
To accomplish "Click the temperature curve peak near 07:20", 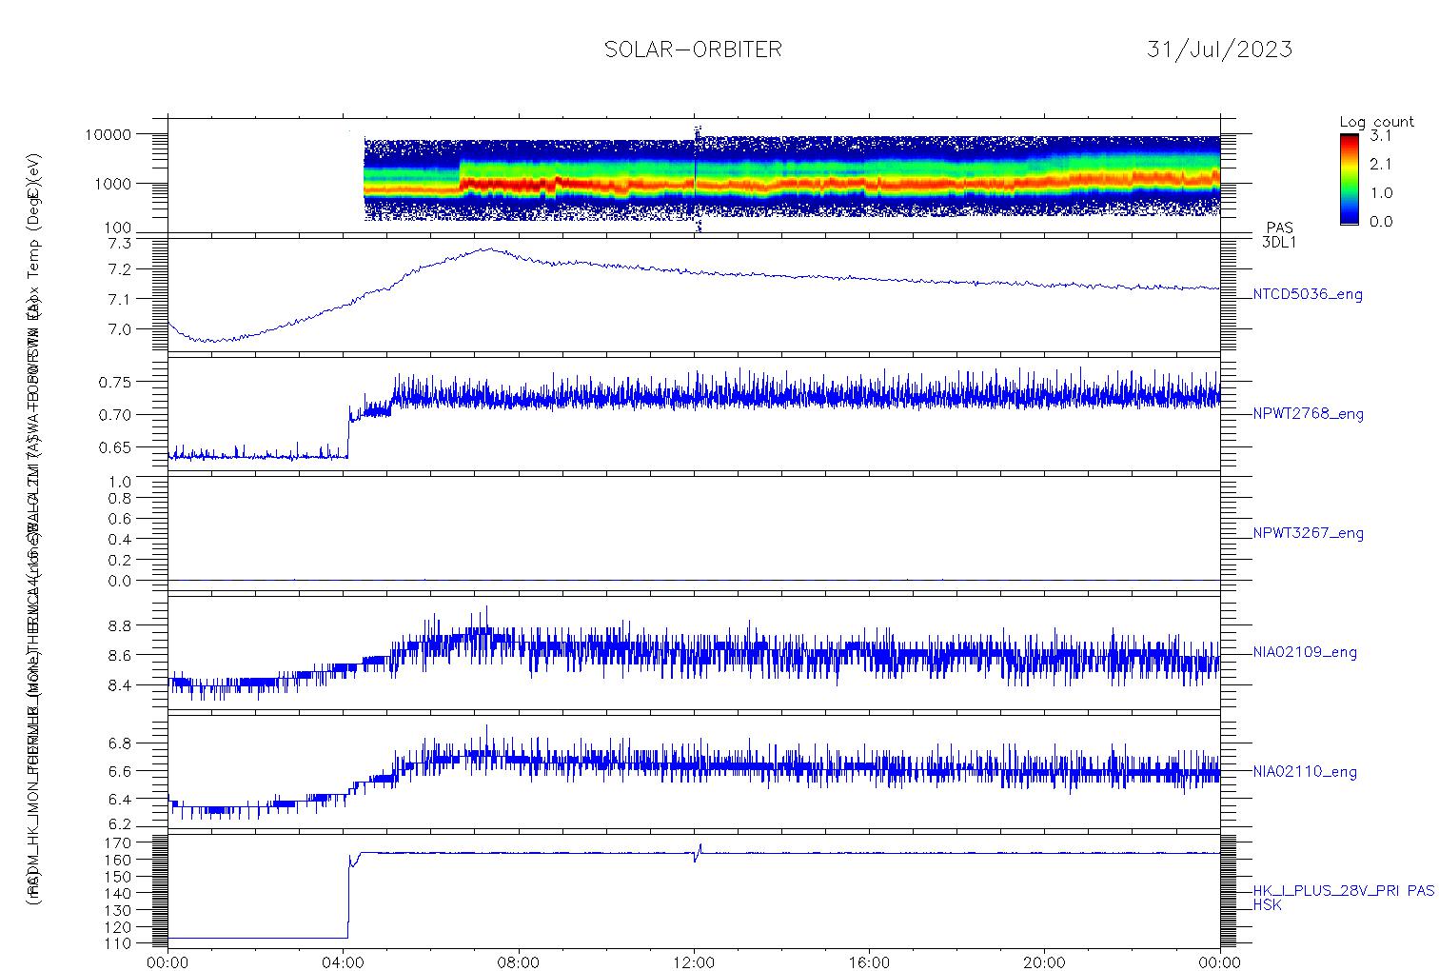I will tap(488, 249).
